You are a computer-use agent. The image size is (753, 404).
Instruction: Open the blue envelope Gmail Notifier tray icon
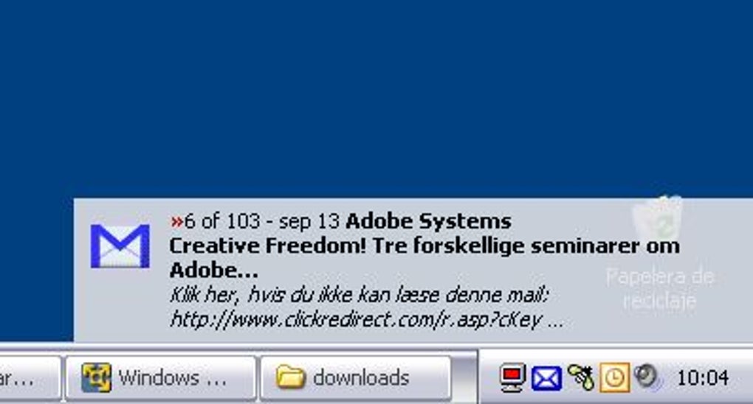[546, 378]
